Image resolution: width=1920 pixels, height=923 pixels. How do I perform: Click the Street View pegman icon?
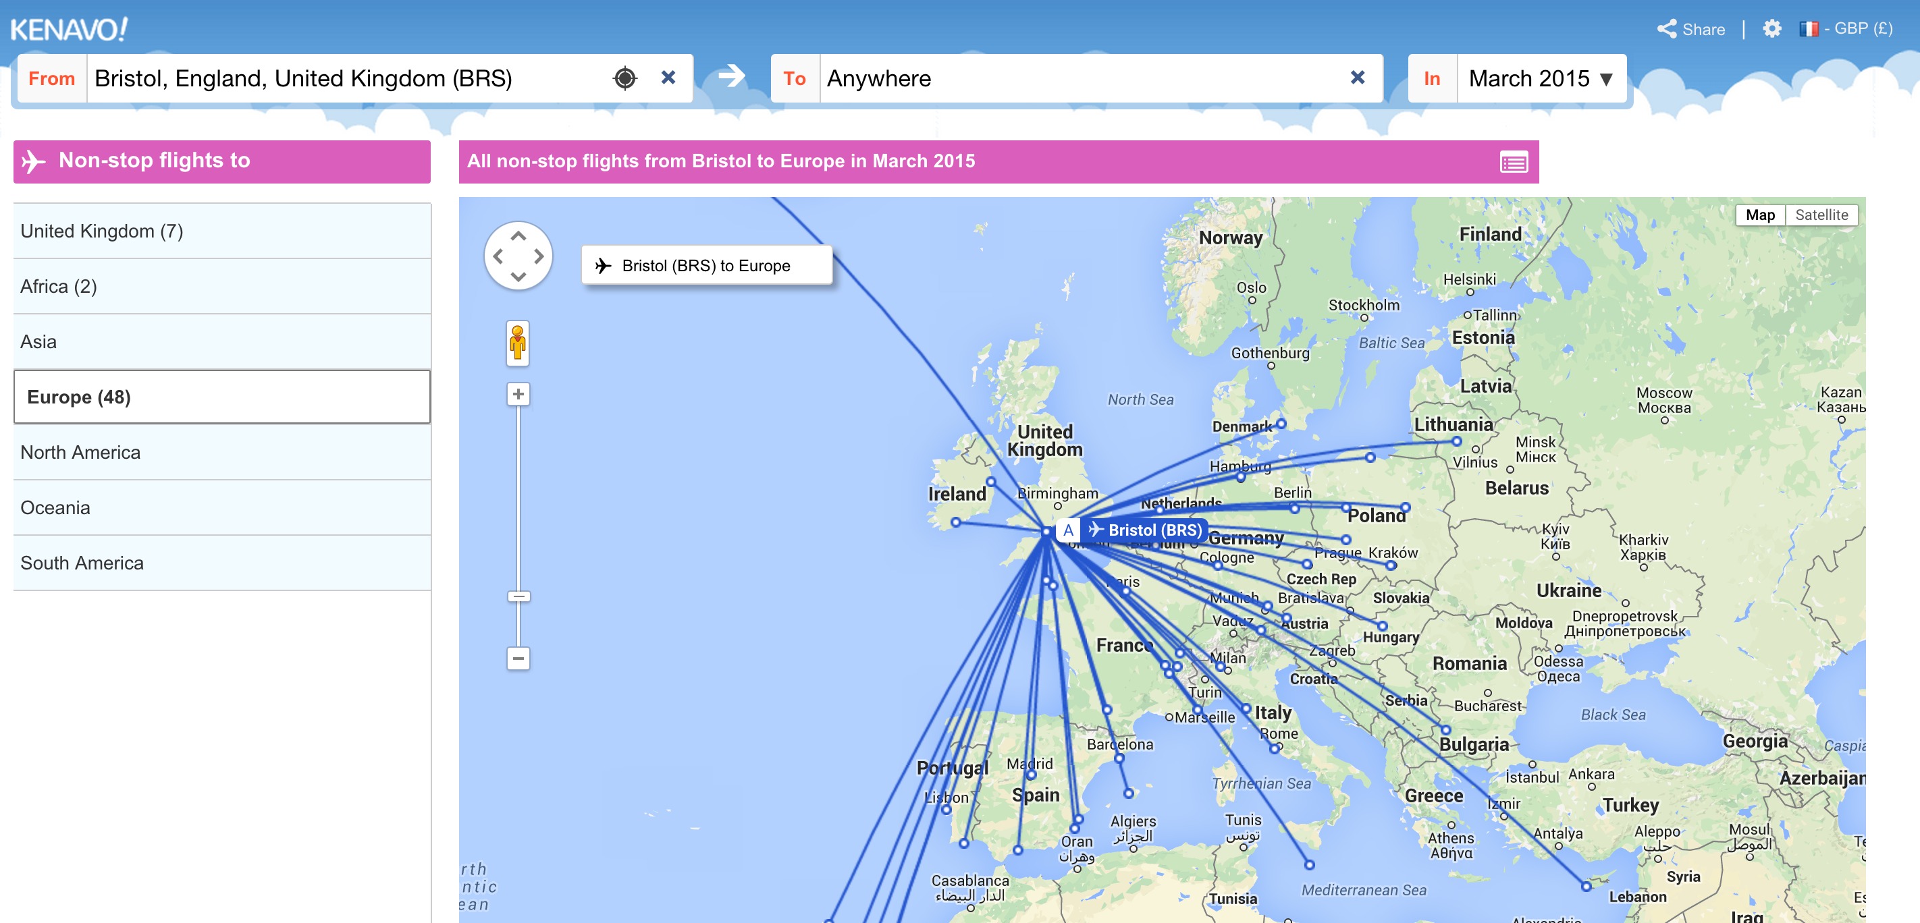pyautogui.click(x=517, y=343)
